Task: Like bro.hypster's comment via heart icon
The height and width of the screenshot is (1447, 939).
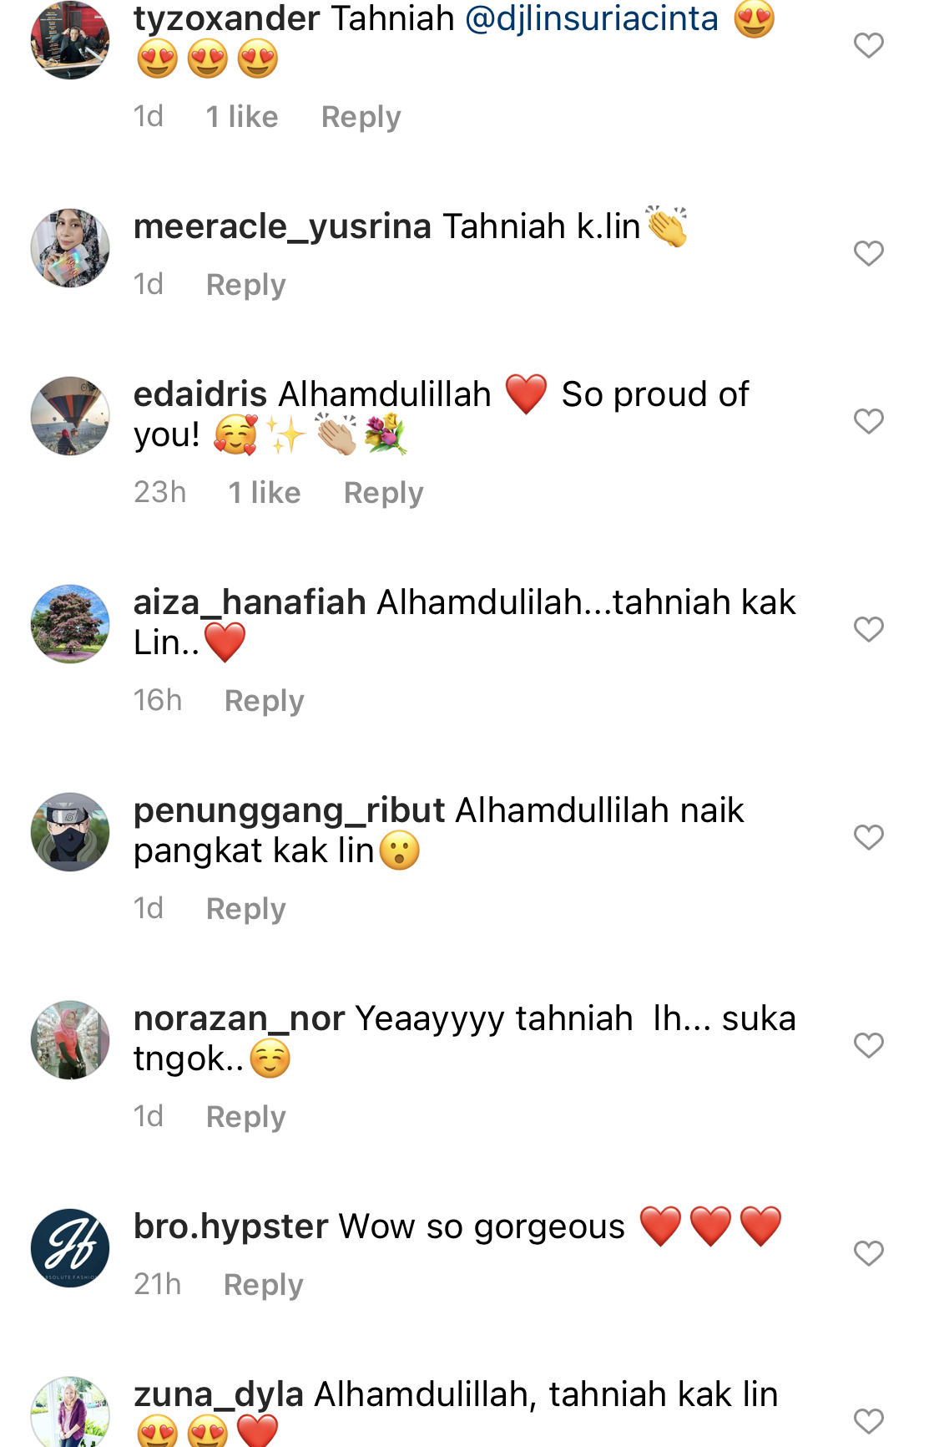Action: (868, 1253)
